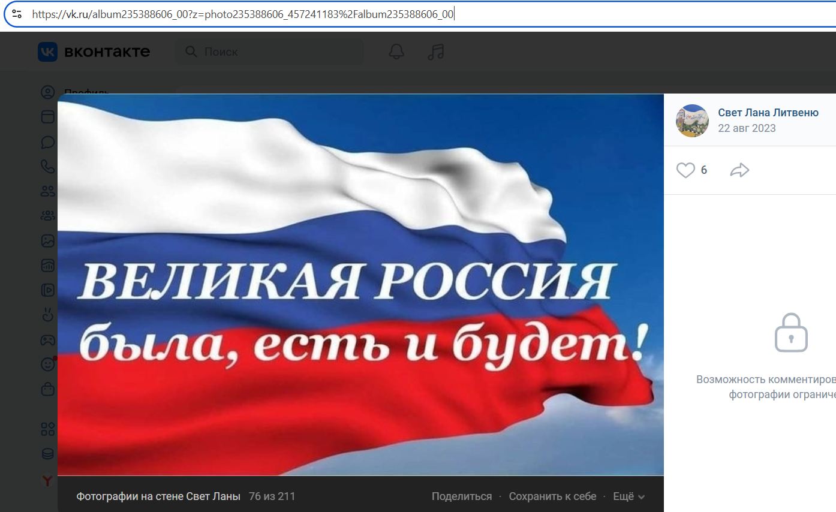This screenshot has height=512, width=836.
Task: Open Friends sidebar icon
Action: [47, 191]
